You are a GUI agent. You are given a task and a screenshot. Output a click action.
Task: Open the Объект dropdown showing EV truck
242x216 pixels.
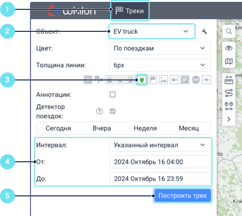(x=152, y=31)
